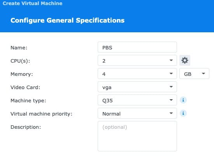Viewport: 214px width, 156px height.
Task: Click the Virtual machine priority: label
Action: coord(41,114)
